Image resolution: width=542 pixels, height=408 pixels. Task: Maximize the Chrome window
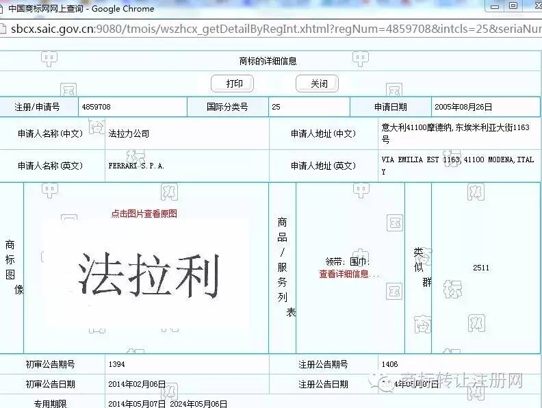513,5
